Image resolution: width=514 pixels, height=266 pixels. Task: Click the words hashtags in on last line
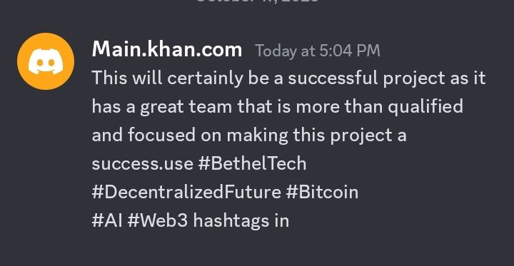tap(241, 220)
